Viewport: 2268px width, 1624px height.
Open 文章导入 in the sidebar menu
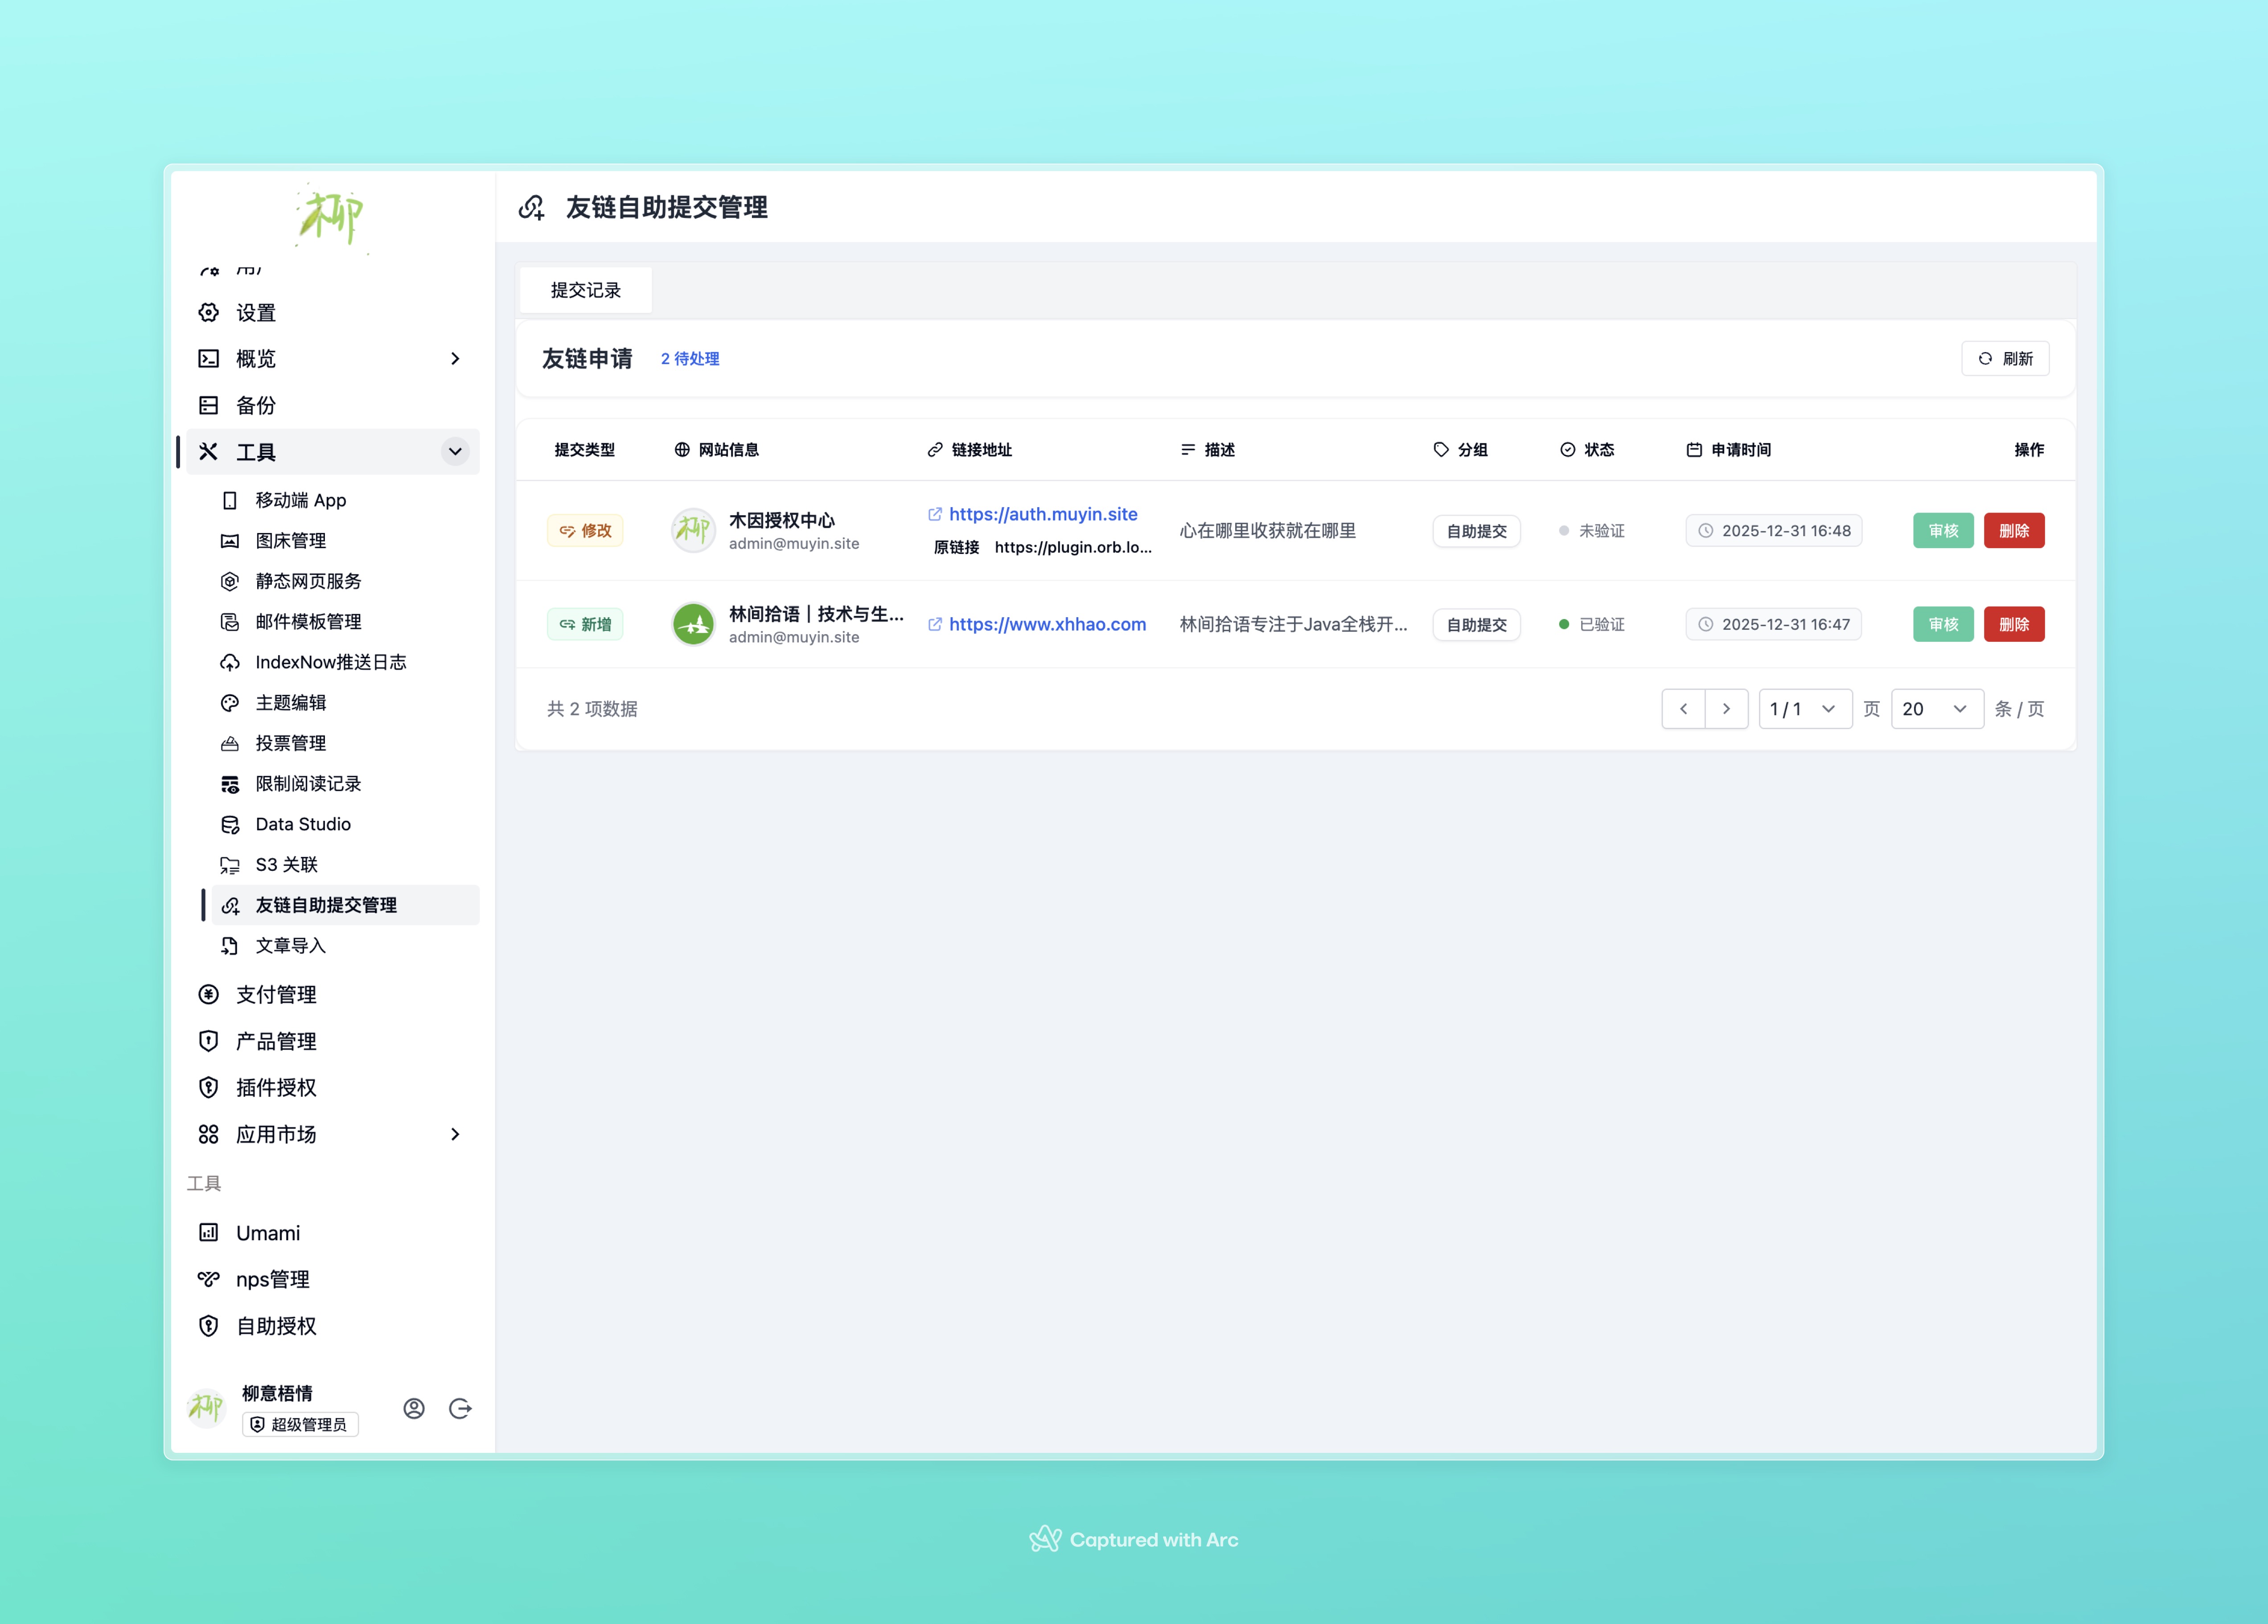coord(290,945)
